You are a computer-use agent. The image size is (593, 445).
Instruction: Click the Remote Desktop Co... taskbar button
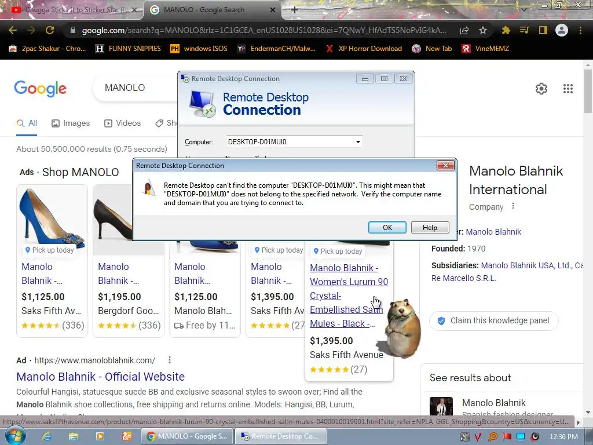tap(281, 436)
